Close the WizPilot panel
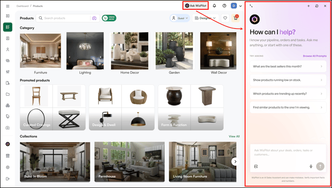The width and height of the screenshot is (332, 188). [x=325, y=6]
